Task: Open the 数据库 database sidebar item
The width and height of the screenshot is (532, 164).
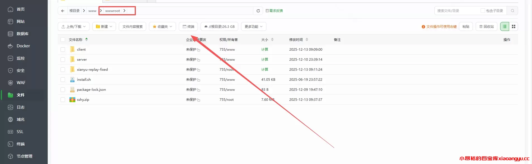Action: [22, 34]
